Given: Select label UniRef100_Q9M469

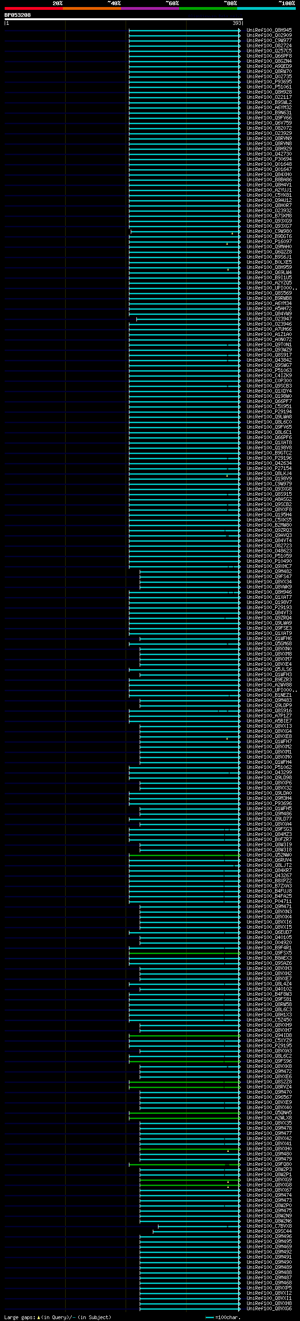Looking at the screenshot, I should click(x=269, y=1246).
